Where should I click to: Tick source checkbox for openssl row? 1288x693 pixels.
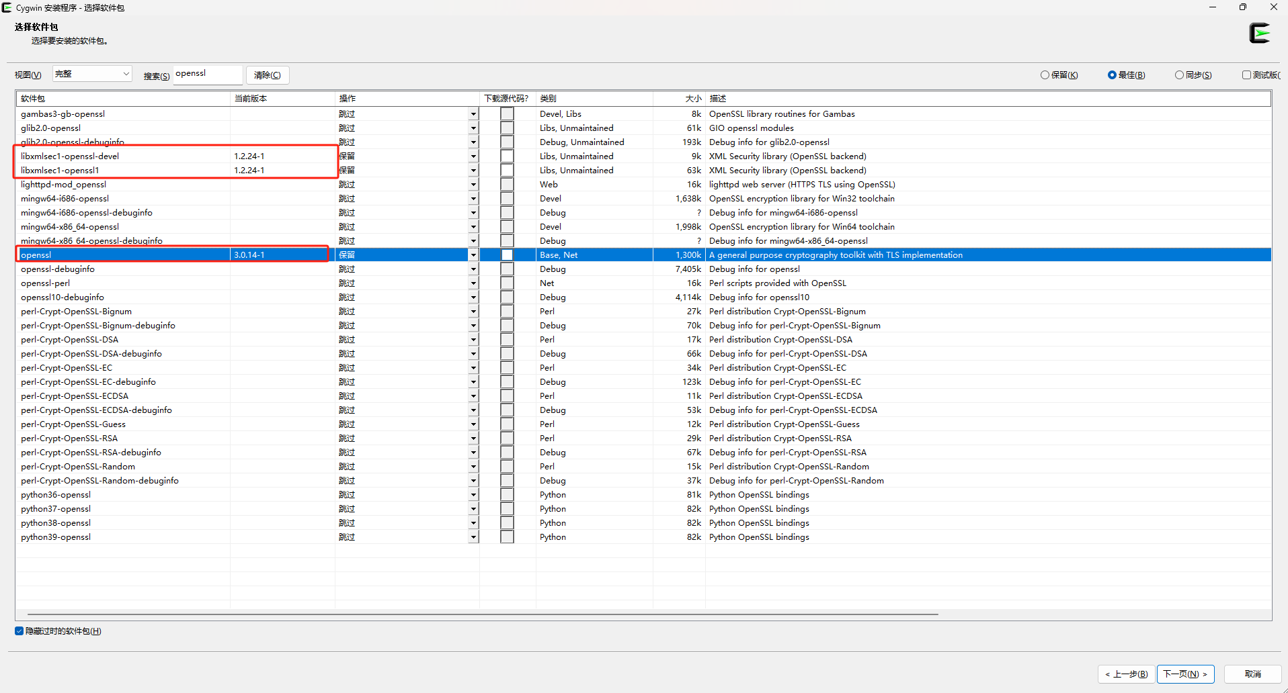pos(507,255)
